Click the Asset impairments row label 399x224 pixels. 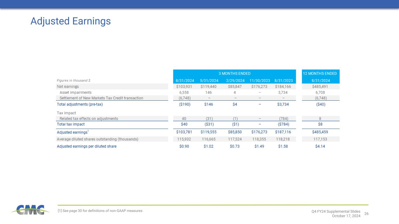pos(75,92)
